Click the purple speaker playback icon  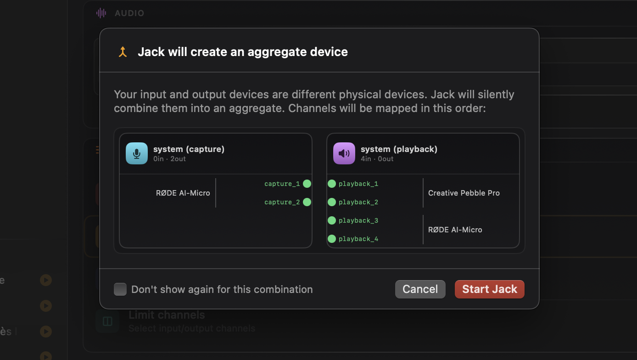(x=344, y=153)
